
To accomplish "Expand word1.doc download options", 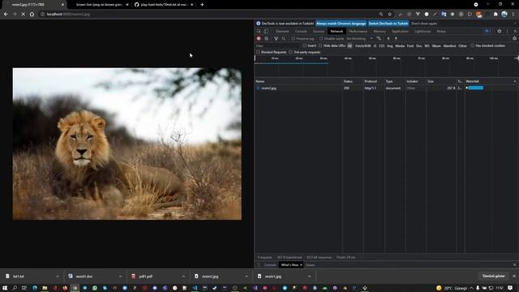I will point(120,277).
